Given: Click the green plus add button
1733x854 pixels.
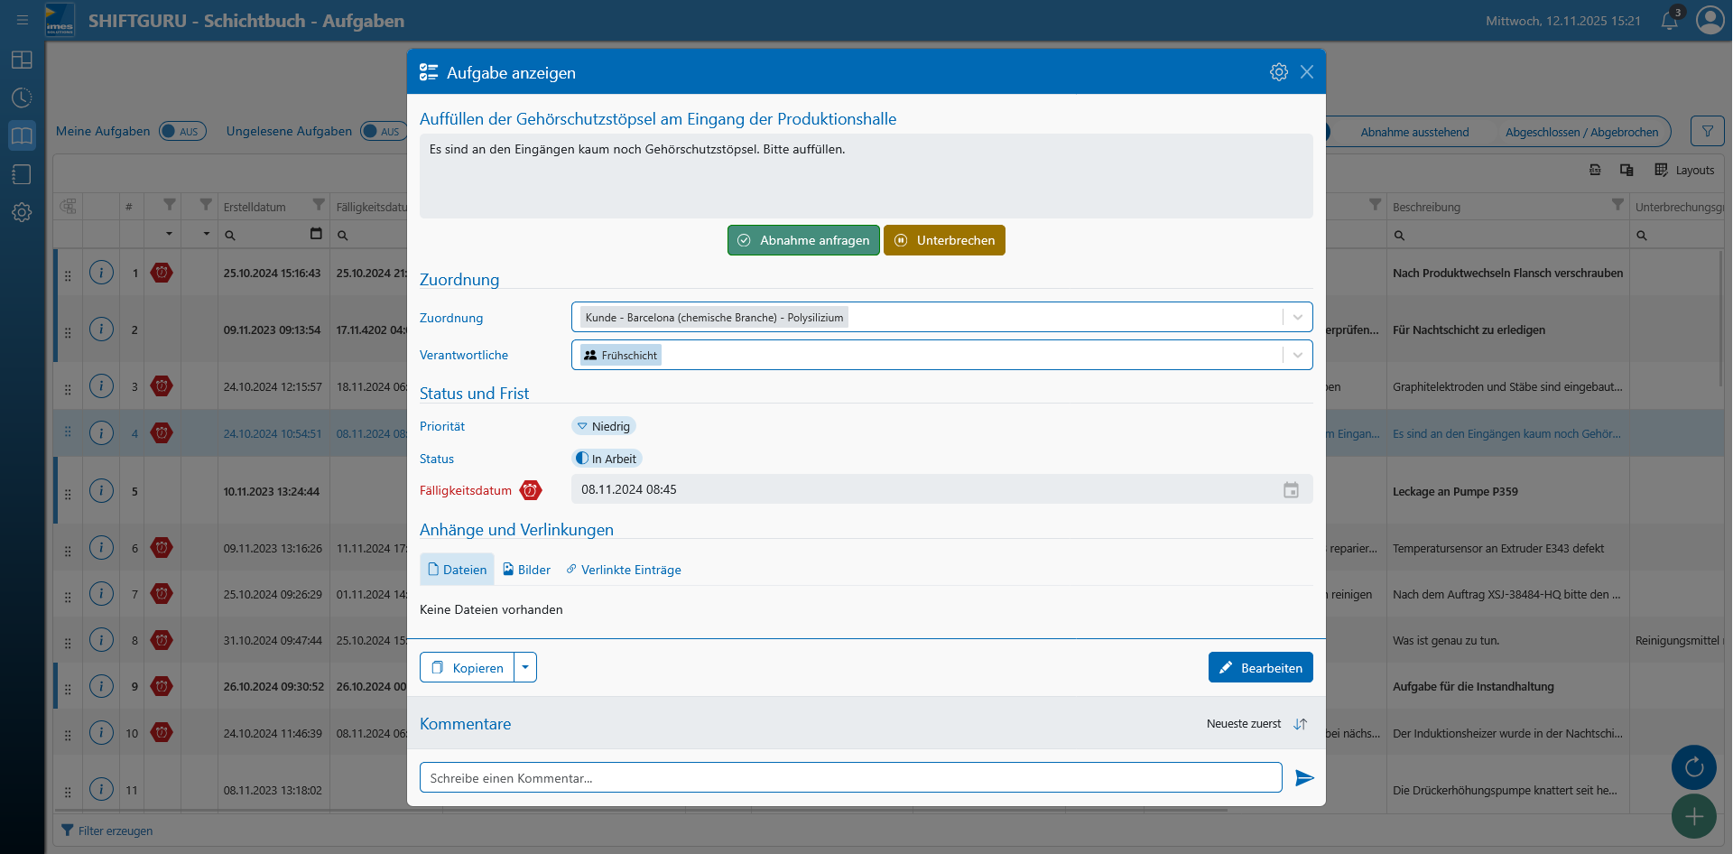Looking at the screenshot, I should pyautogui.click(x=1693, y=816).
